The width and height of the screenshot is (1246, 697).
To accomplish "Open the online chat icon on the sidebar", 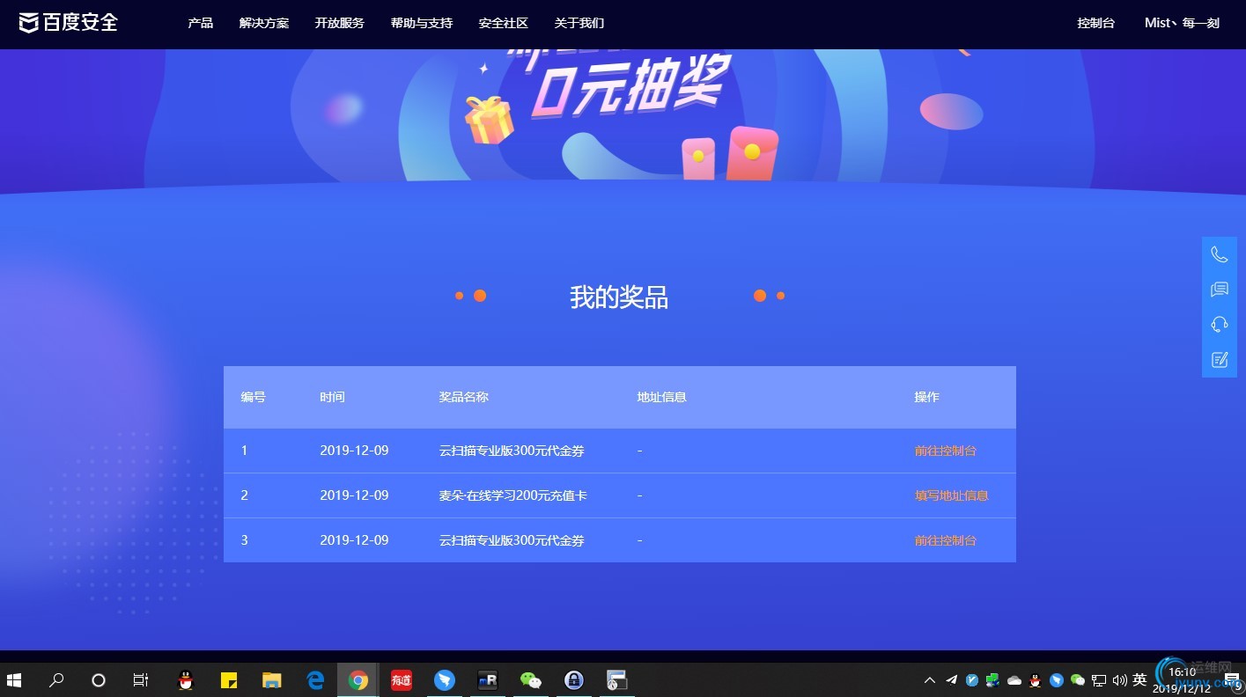I will click(x=1219, y=289).
